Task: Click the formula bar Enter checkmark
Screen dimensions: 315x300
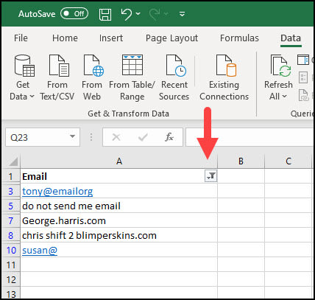Action: click(x=143, y=137)
